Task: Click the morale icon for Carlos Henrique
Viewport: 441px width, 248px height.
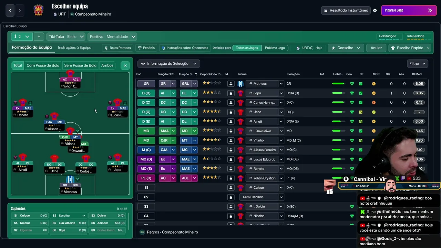Action: tap(374, 103)
